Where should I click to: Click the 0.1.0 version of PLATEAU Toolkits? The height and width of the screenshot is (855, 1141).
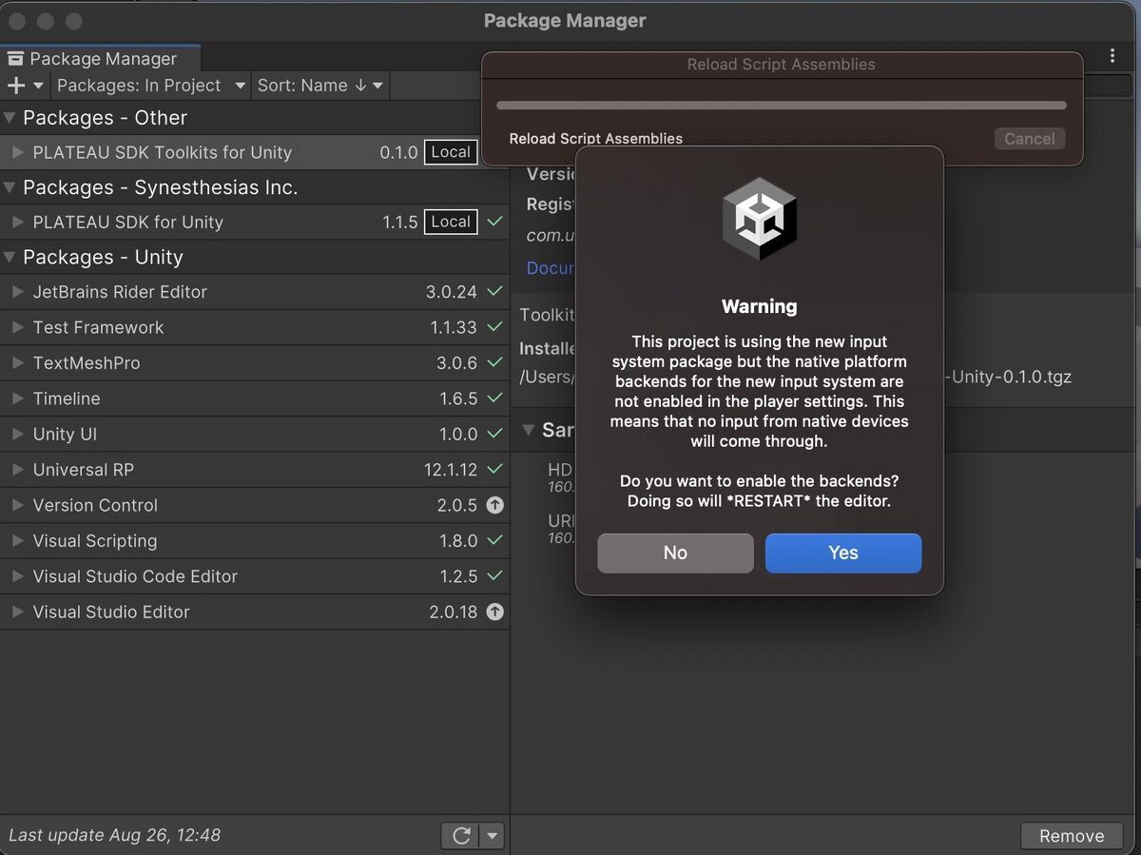(398, 152)
